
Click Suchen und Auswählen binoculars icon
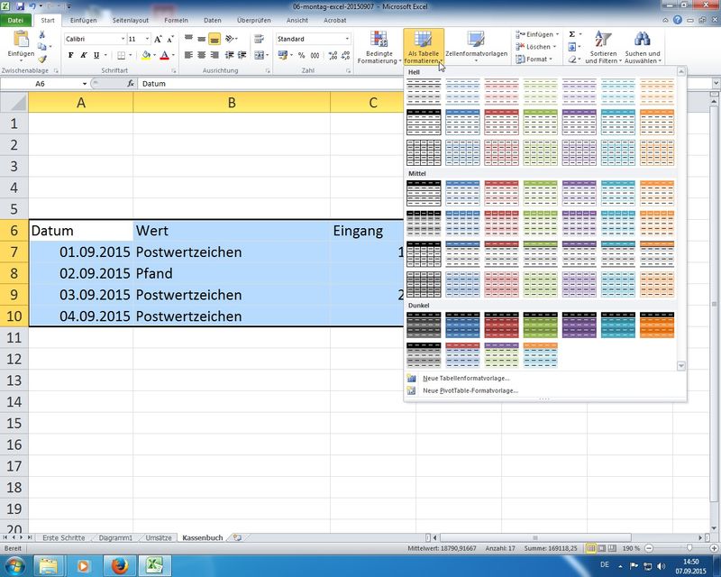(x=642, y=40)
